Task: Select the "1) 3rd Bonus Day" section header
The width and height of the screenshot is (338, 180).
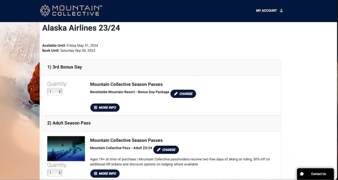Action: click(x=65, y=67)
